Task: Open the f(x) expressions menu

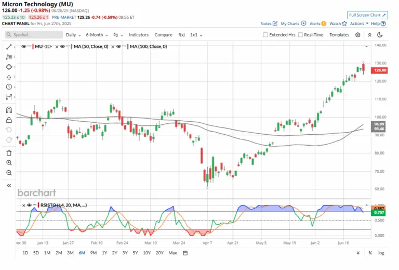Action: tap(181, 35)
